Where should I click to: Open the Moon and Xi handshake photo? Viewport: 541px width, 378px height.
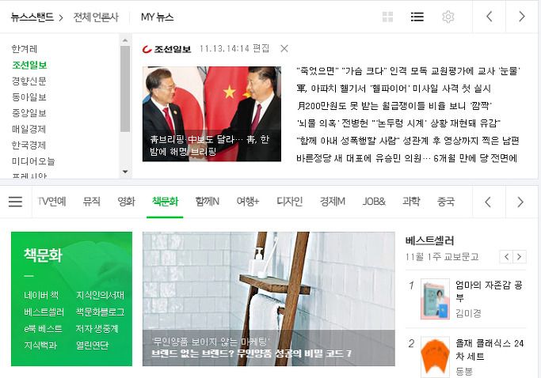tap(211, 114)
